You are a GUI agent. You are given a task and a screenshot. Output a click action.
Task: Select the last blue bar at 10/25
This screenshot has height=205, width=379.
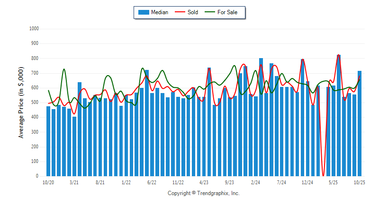tap(360, 124)
